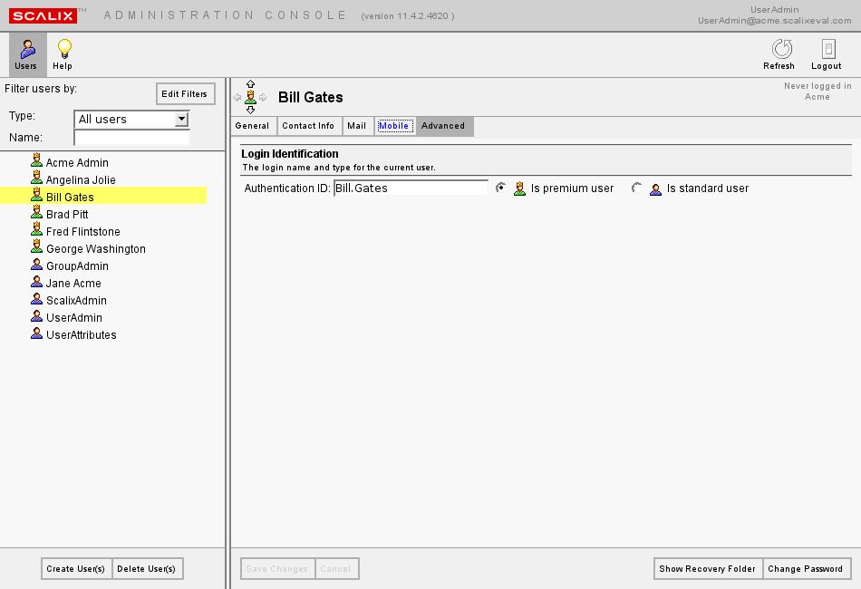Select the 'Is standard user' radio button

pyautogui.click(x=637, y=188)
